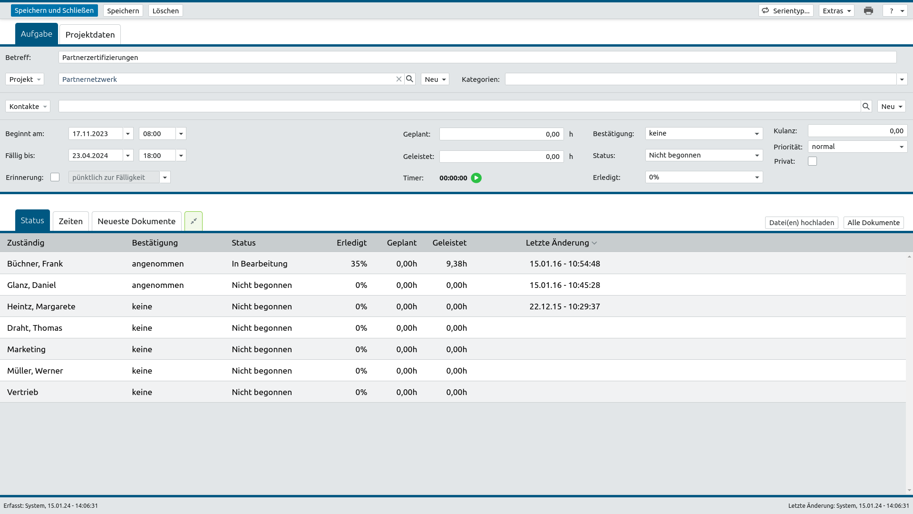The width and height of the screenshot is (913, 514).
Task: Expand the Status dropdown
Action: tap(757, 156)
